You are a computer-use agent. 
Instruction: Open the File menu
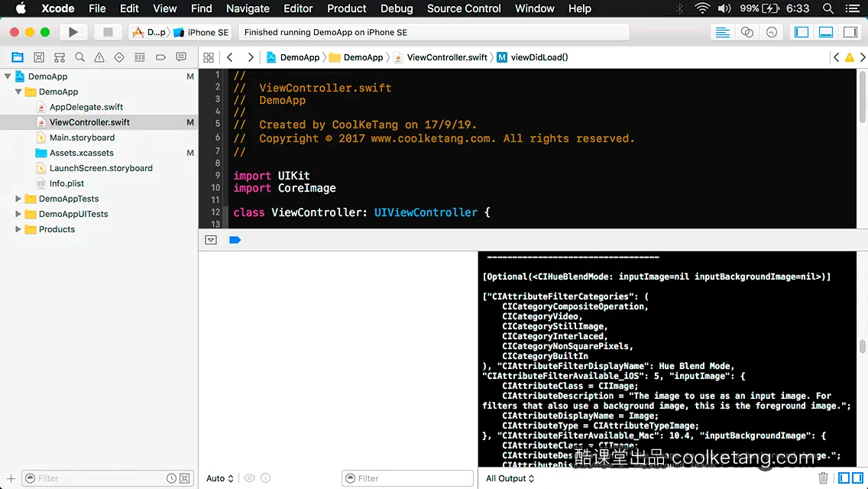pyautogui.click(x=97, y=8)
